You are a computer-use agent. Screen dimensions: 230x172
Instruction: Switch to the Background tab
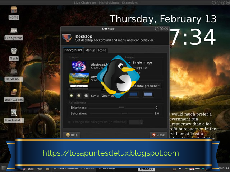pyautogui.click(x=73, y=50)
